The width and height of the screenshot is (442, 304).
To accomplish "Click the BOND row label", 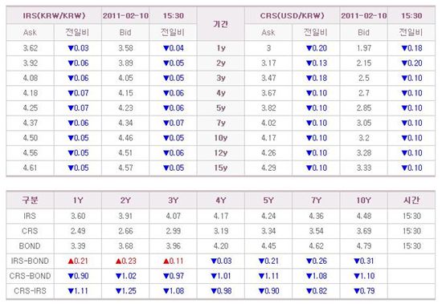I will pyautogui.click(x=30, y=246).
